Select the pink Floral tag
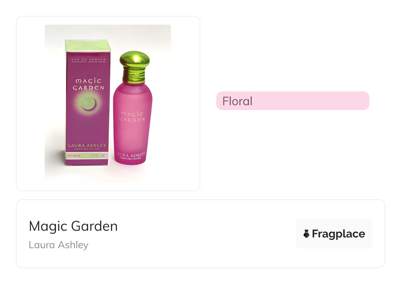 [x=292, y=101]
